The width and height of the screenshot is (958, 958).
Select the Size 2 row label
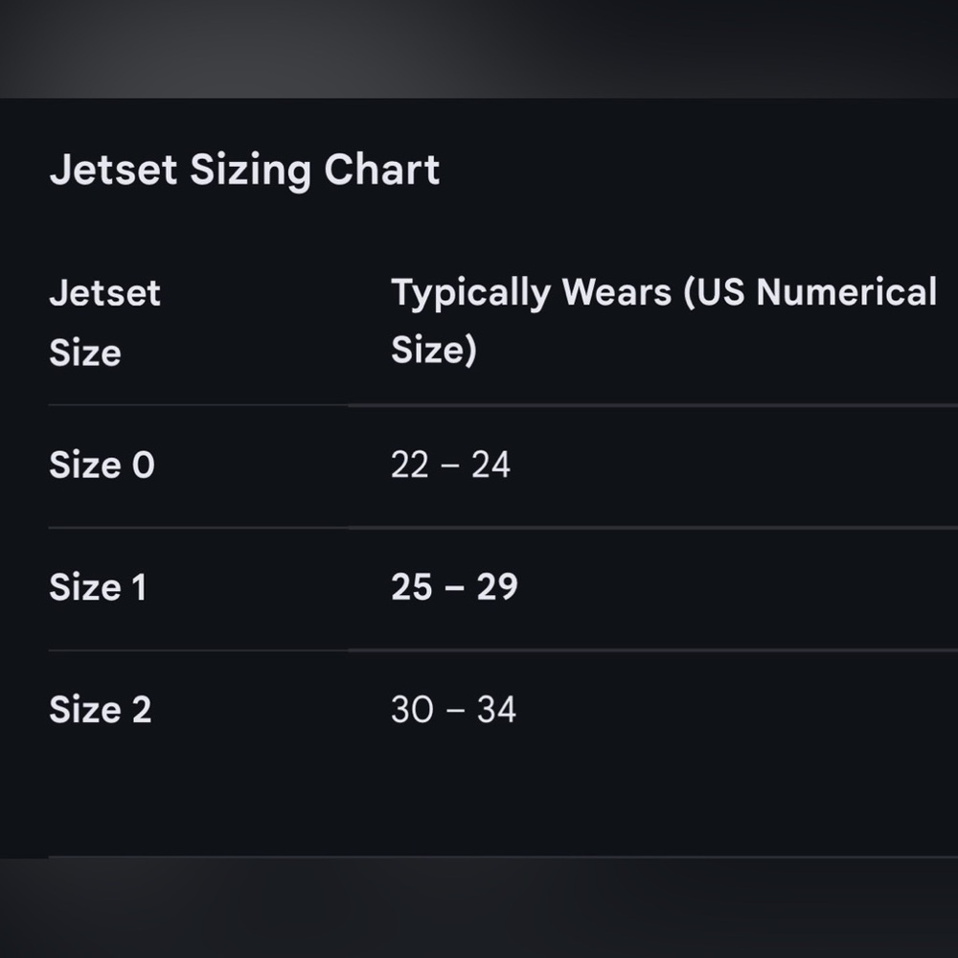pos(101,709)
